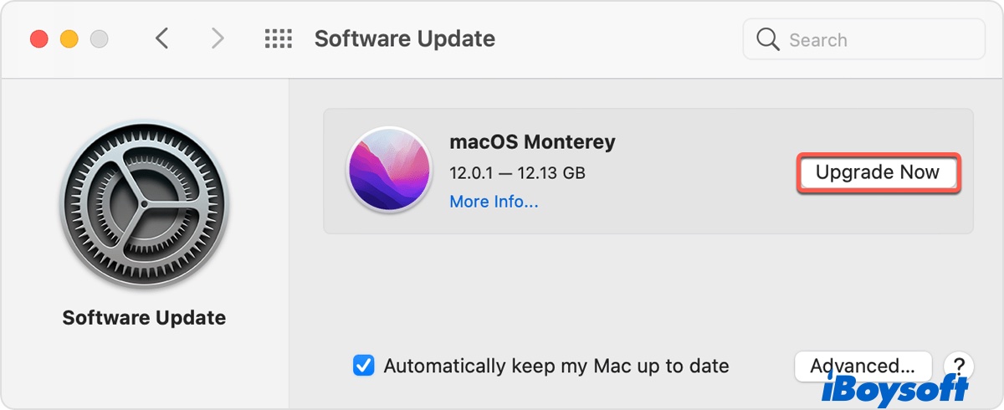Uncheck Automatically keep my Mac up to date

(x=363, y=366)
